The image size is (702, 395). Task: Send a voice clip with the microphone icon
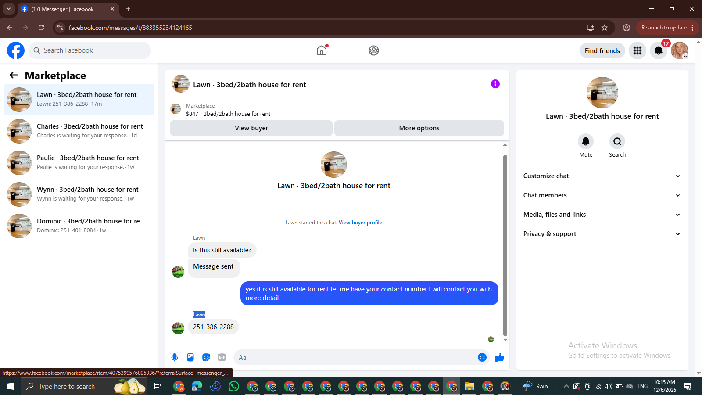(x=175, y=357)
